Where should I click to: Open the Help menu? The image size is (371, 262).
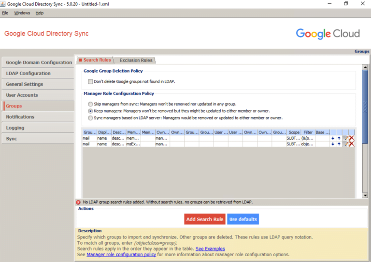[x=40, y=13]
